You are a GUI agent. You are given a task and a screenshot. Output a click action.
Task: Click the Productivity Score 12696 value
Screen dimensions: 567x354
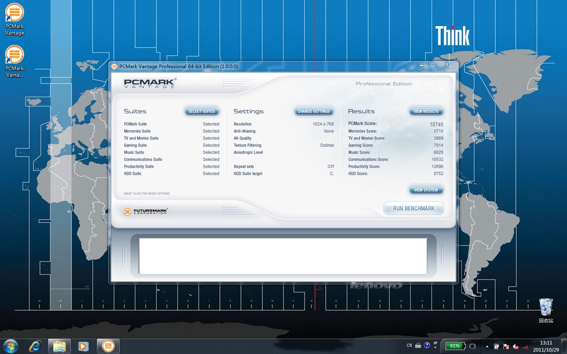(x=437, y=166)
